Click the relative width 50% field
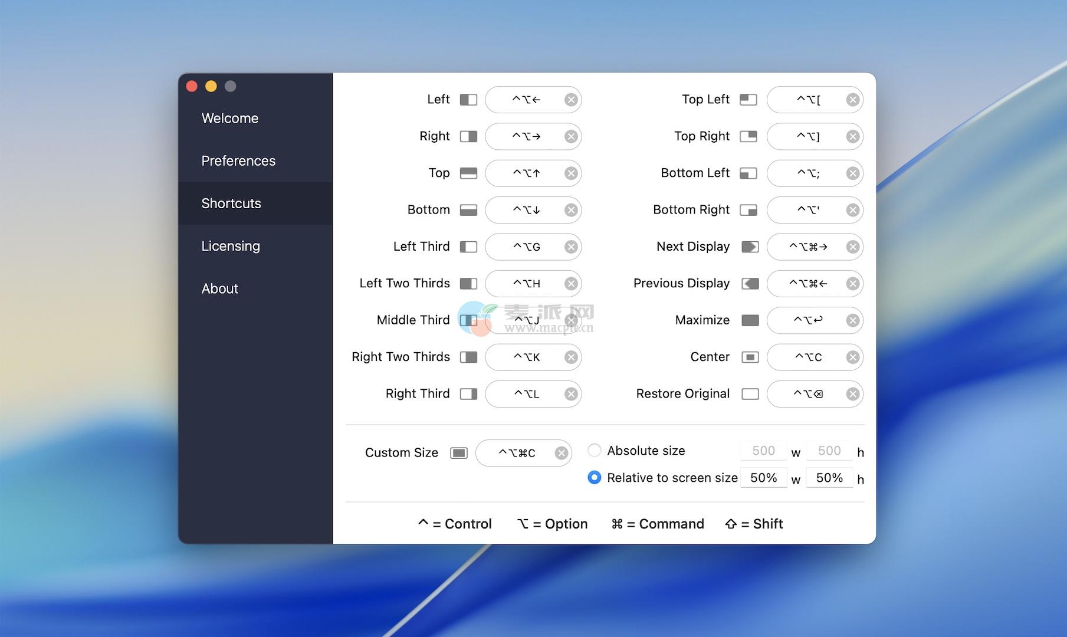This screenshot has height=637, width=1067. [763, 478]
